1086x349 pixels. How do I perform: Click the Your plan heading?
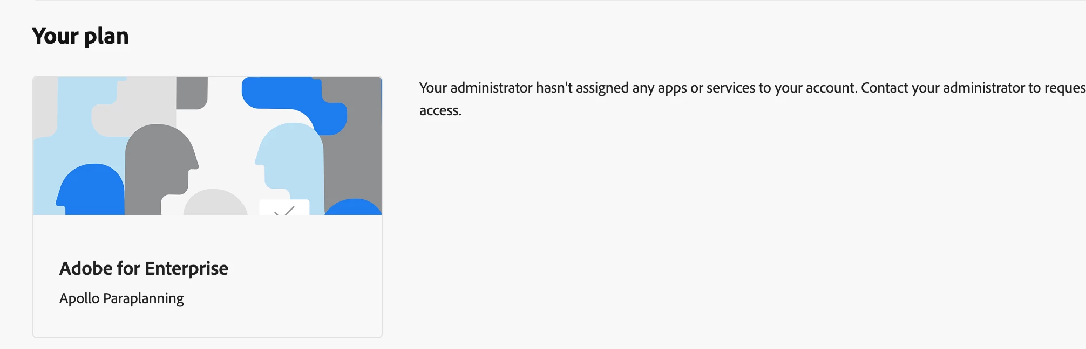(80, 36)
